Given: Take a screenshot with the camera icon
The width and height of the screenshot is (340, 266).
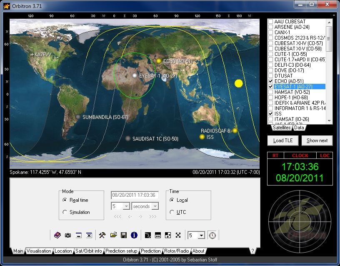Looking at the screenshot, I should click(x=68, y=235).
